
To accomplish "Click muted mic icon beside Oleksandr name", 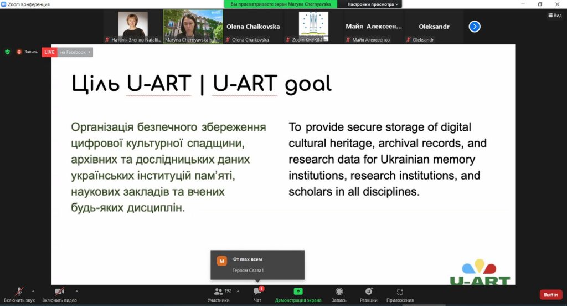I will coord(408,40).
